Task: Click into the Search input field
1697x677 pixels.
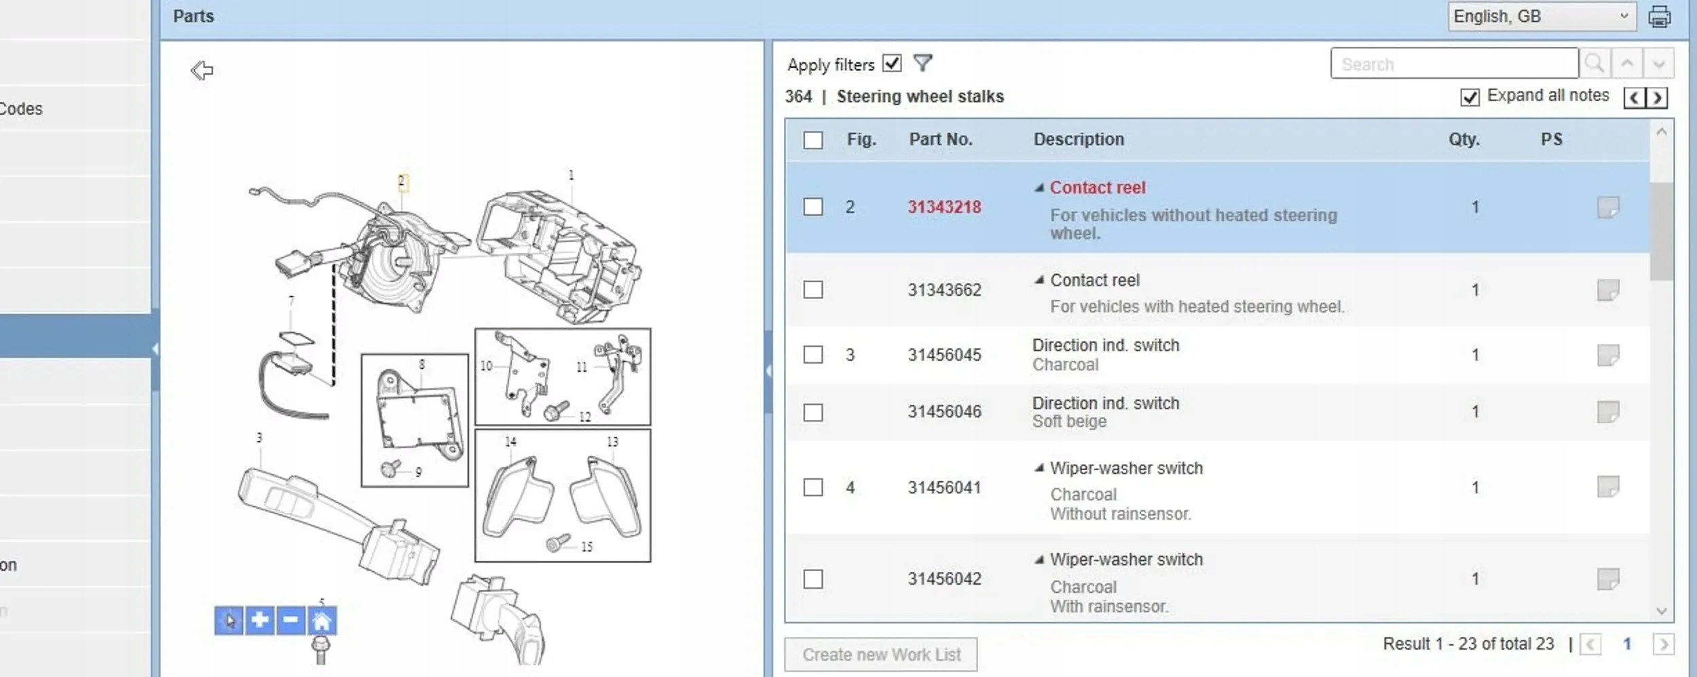Action: [x=1453, y=64]
